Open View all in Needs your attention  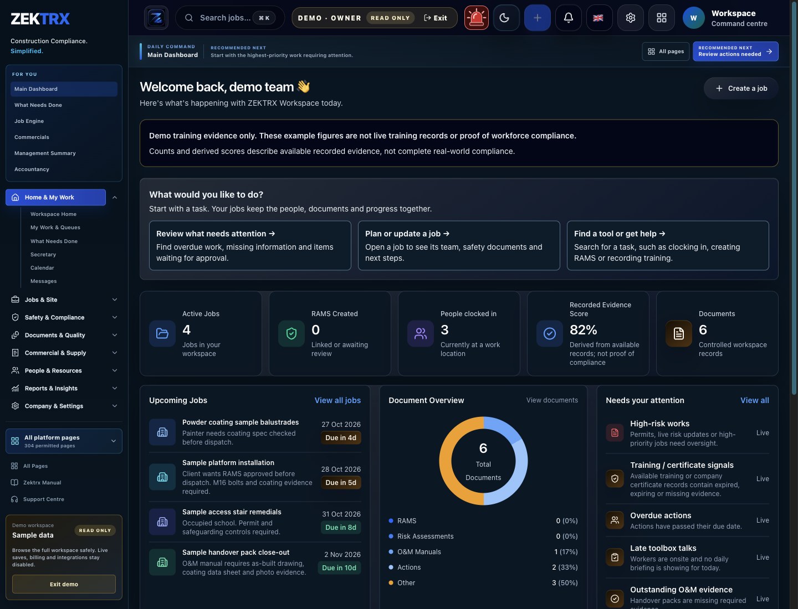pyautogui.click(x=755, y=400)
